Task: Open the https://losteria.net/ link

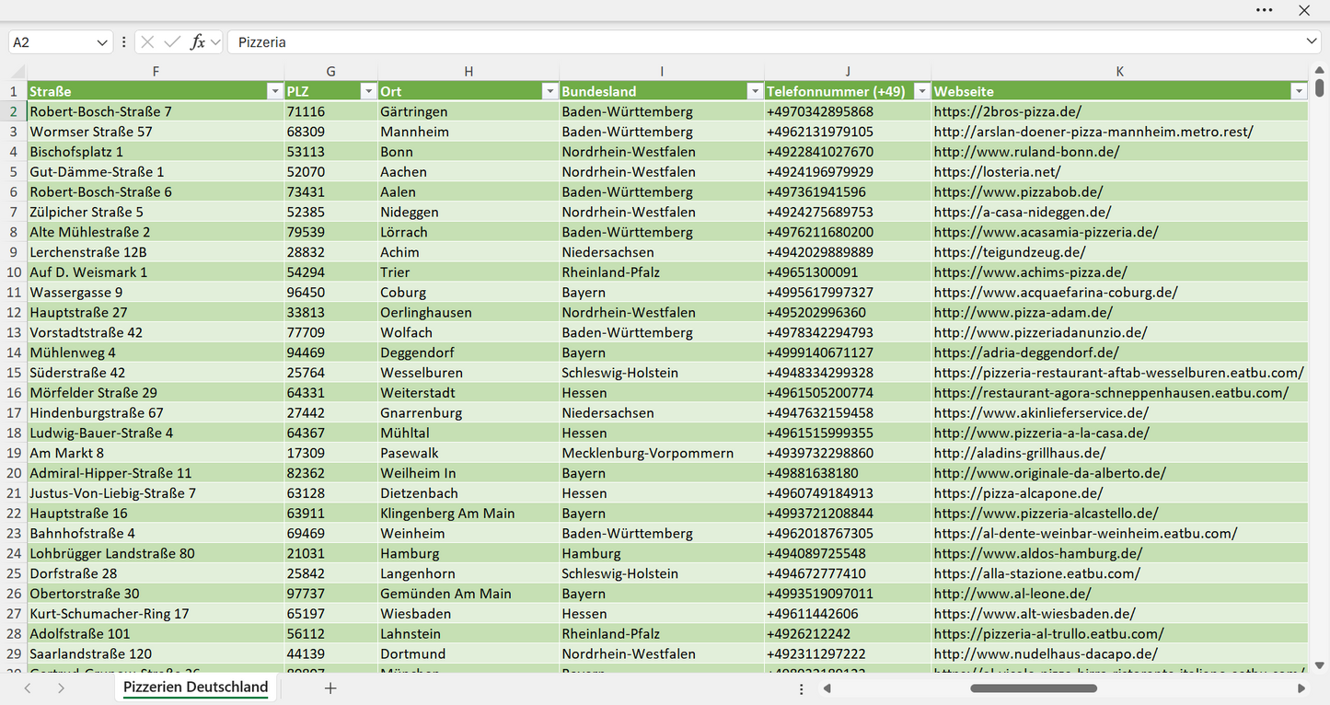Action: click(997, 171)
